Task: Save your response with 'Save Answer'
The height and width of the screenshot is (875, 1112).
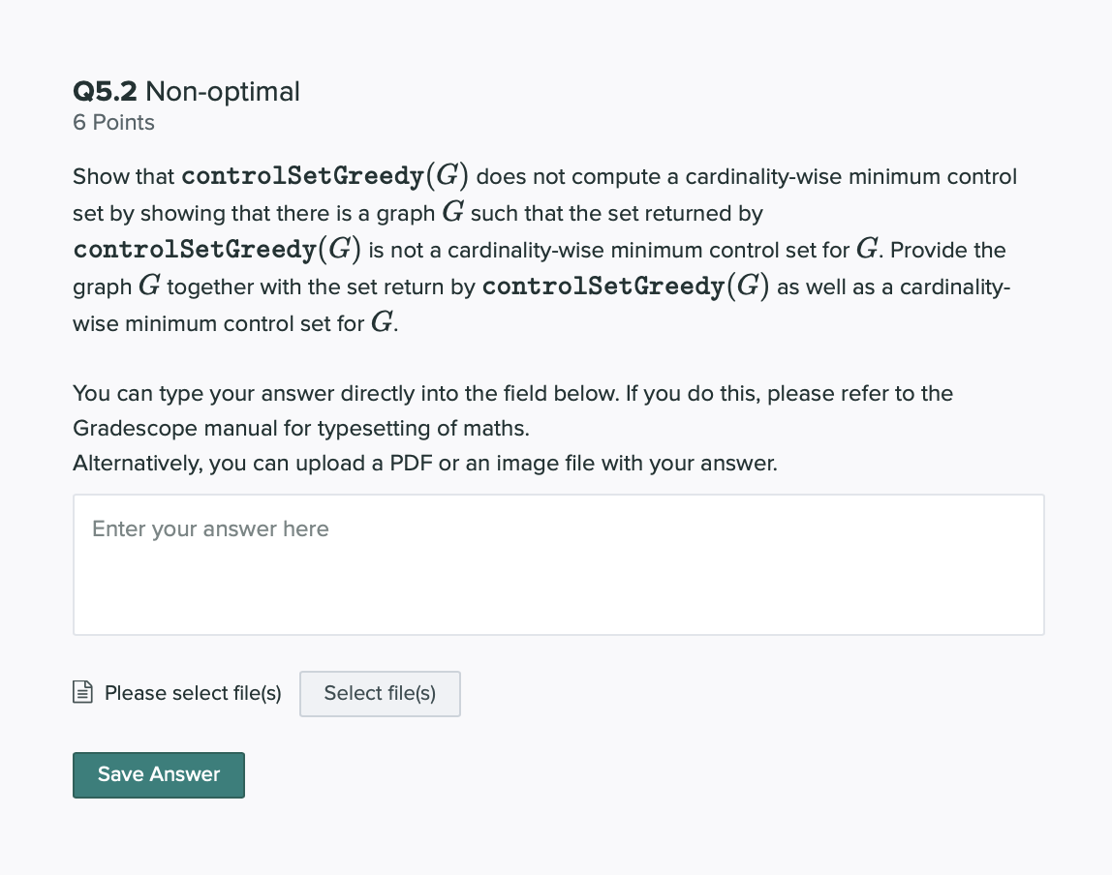Action: point(158,774)
